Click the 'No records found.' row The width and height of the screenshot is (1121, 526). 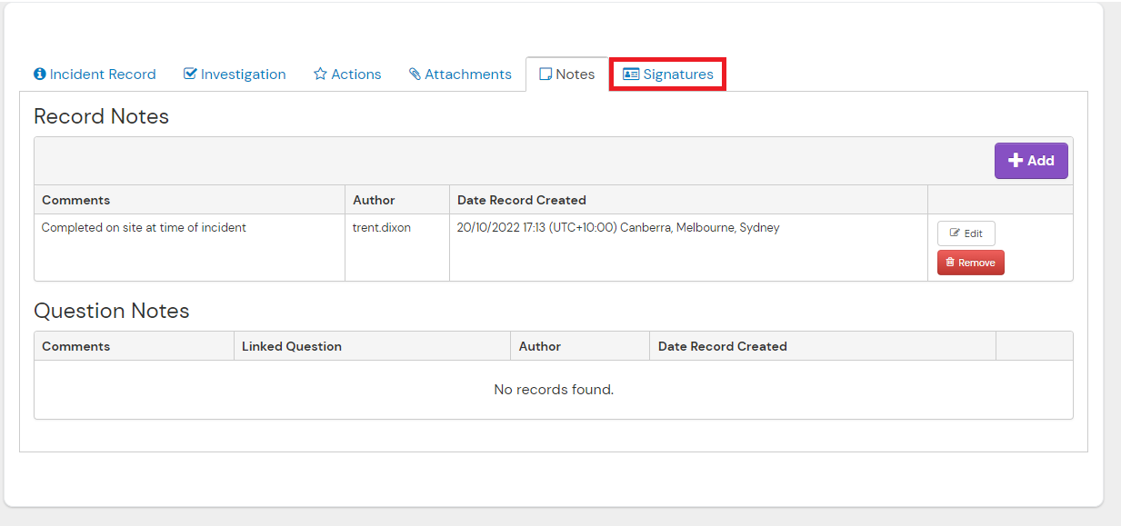click(554, 390)
